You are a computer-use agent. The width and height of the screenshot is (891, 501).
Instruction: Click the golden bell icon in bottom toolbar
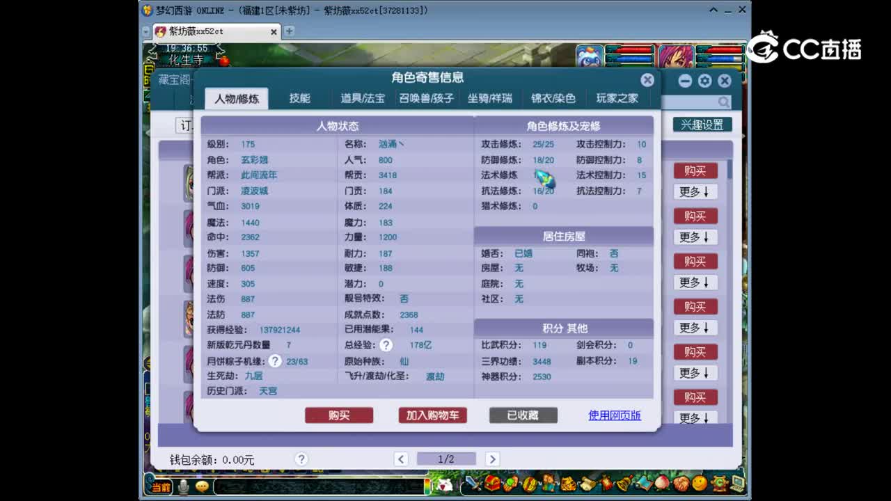click(624, 483)
